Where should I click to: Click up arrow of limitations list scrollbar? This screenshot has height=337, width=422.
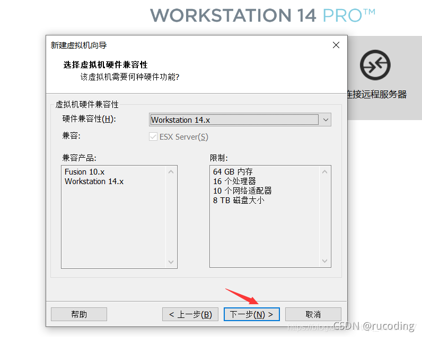(325, 172)
